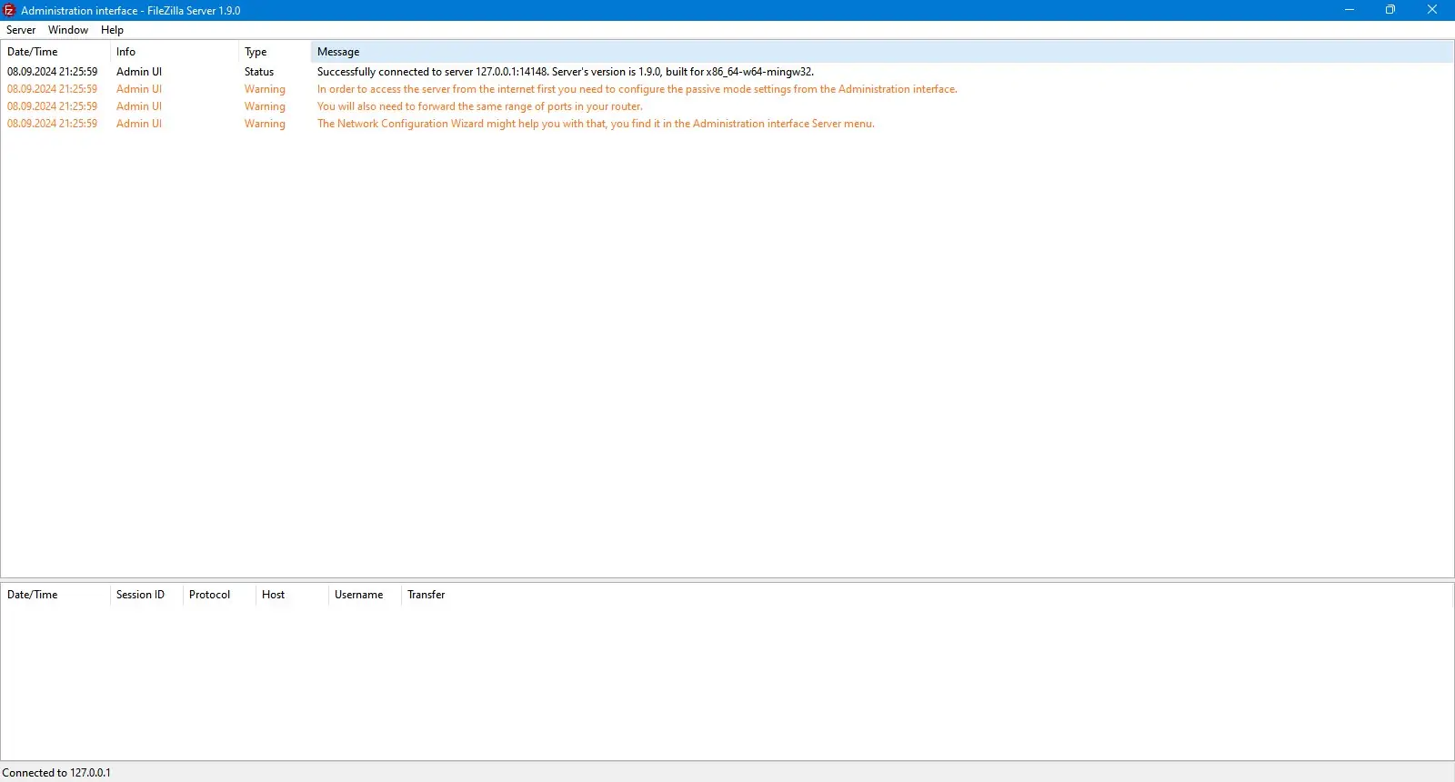Close the Administration interface window
Viewport: 1455px width, 782px height.
[1432, 10]
